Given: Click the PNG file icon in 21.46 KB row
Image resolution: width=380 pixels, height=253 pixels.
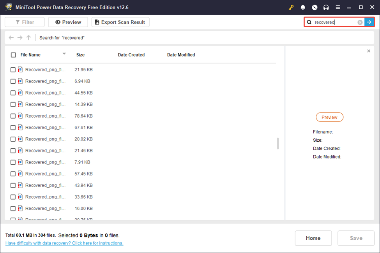Looking at the screenshot, I should pos(20,151).
